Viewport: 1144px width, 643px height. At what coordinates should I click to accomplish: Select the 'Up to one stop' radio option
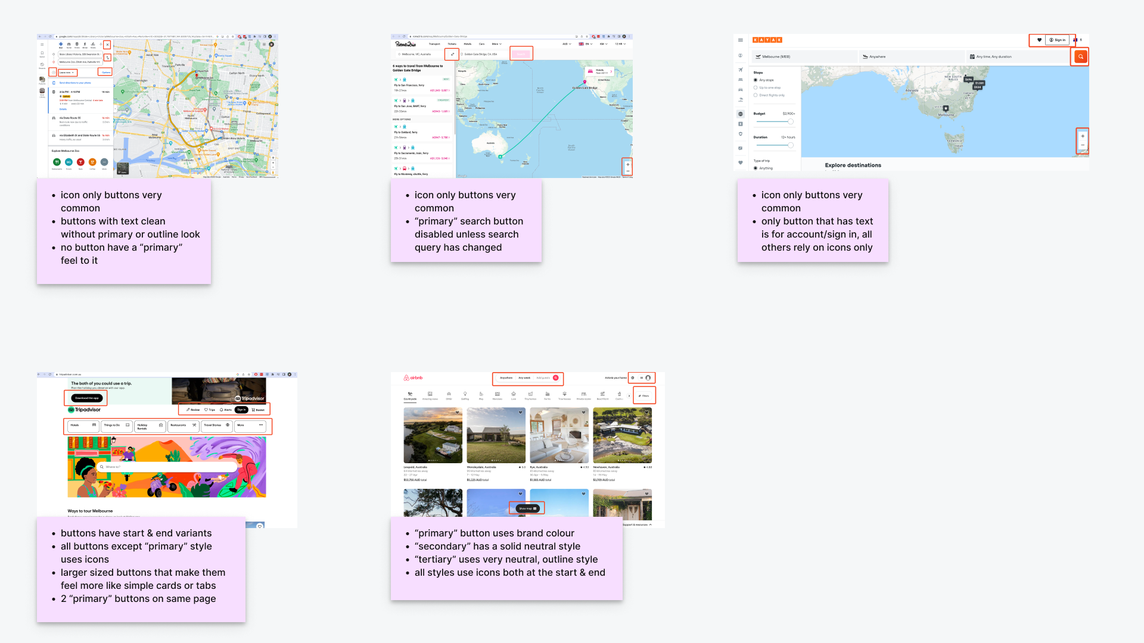coord(756,88)
